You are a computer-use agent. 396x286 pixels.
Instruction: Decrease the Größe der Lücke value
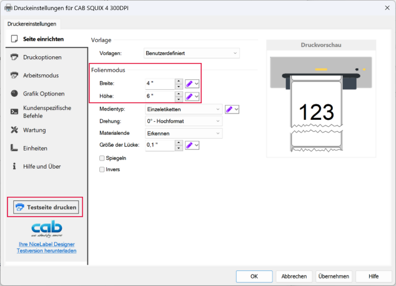pyautogui.click(x=179, y=148)
